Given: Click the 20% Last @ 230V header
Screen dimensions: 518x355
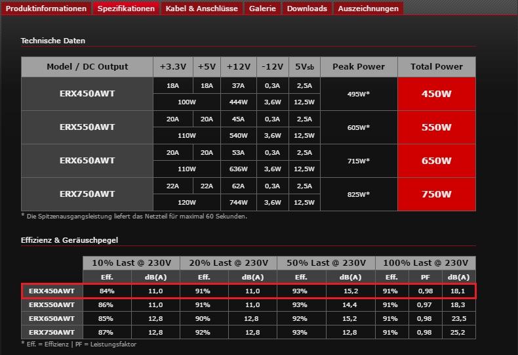Looking at the screenshot, I should tap(229, 263).
